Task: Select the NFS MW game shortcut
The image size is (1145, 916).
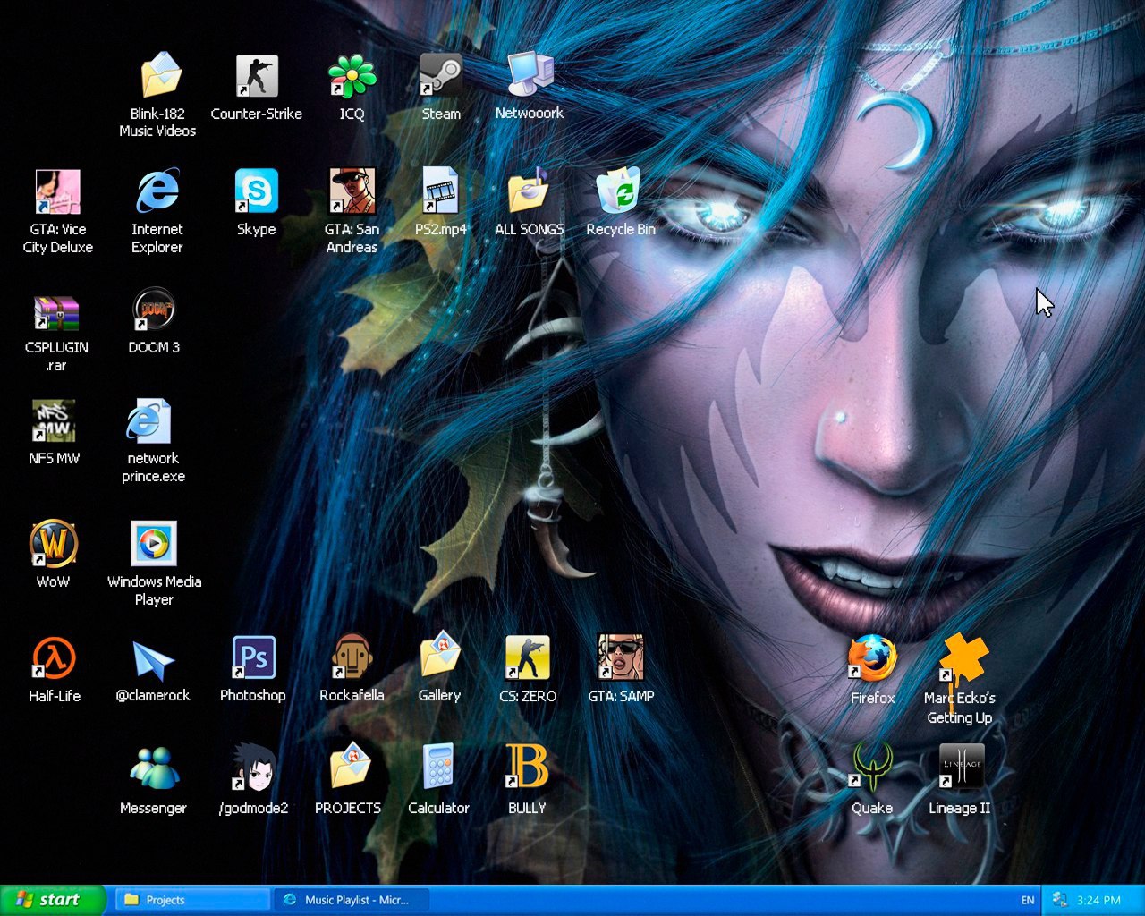Action: 54,420
